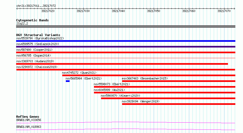Click the 21q22.2 band label
Image resolution: width=243 pixels, height=133 pixels.
pos(22,23)
